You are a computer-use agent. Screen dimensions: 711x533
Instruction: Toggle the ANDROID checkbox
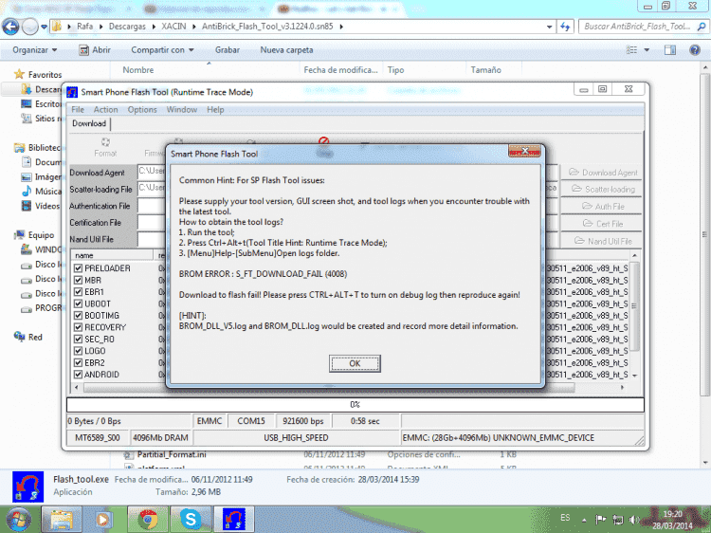tap(78, 375)
